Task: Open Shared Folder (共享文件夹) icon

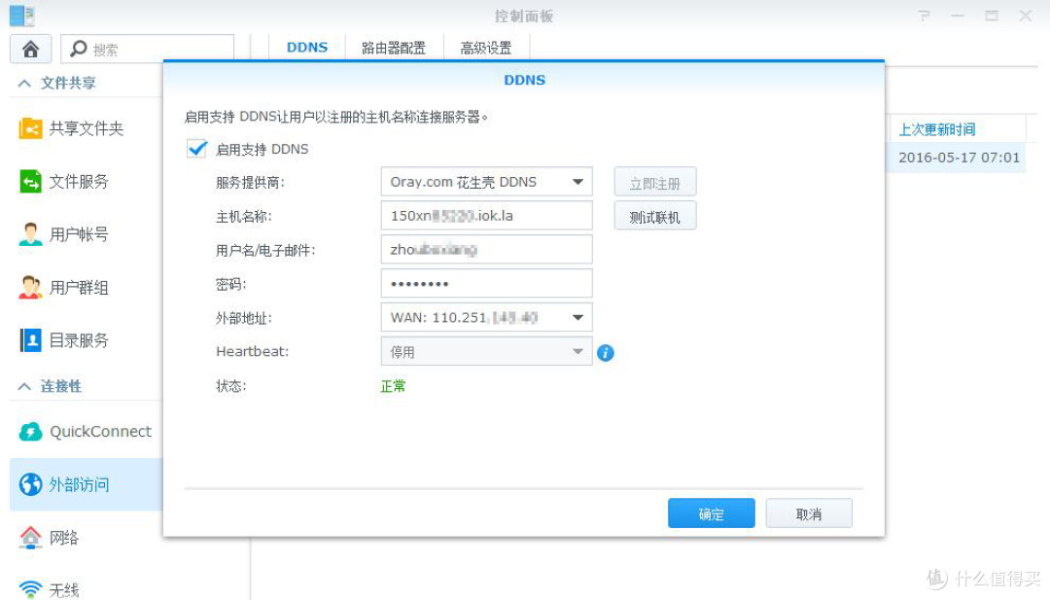Action: tap(30, 128)
